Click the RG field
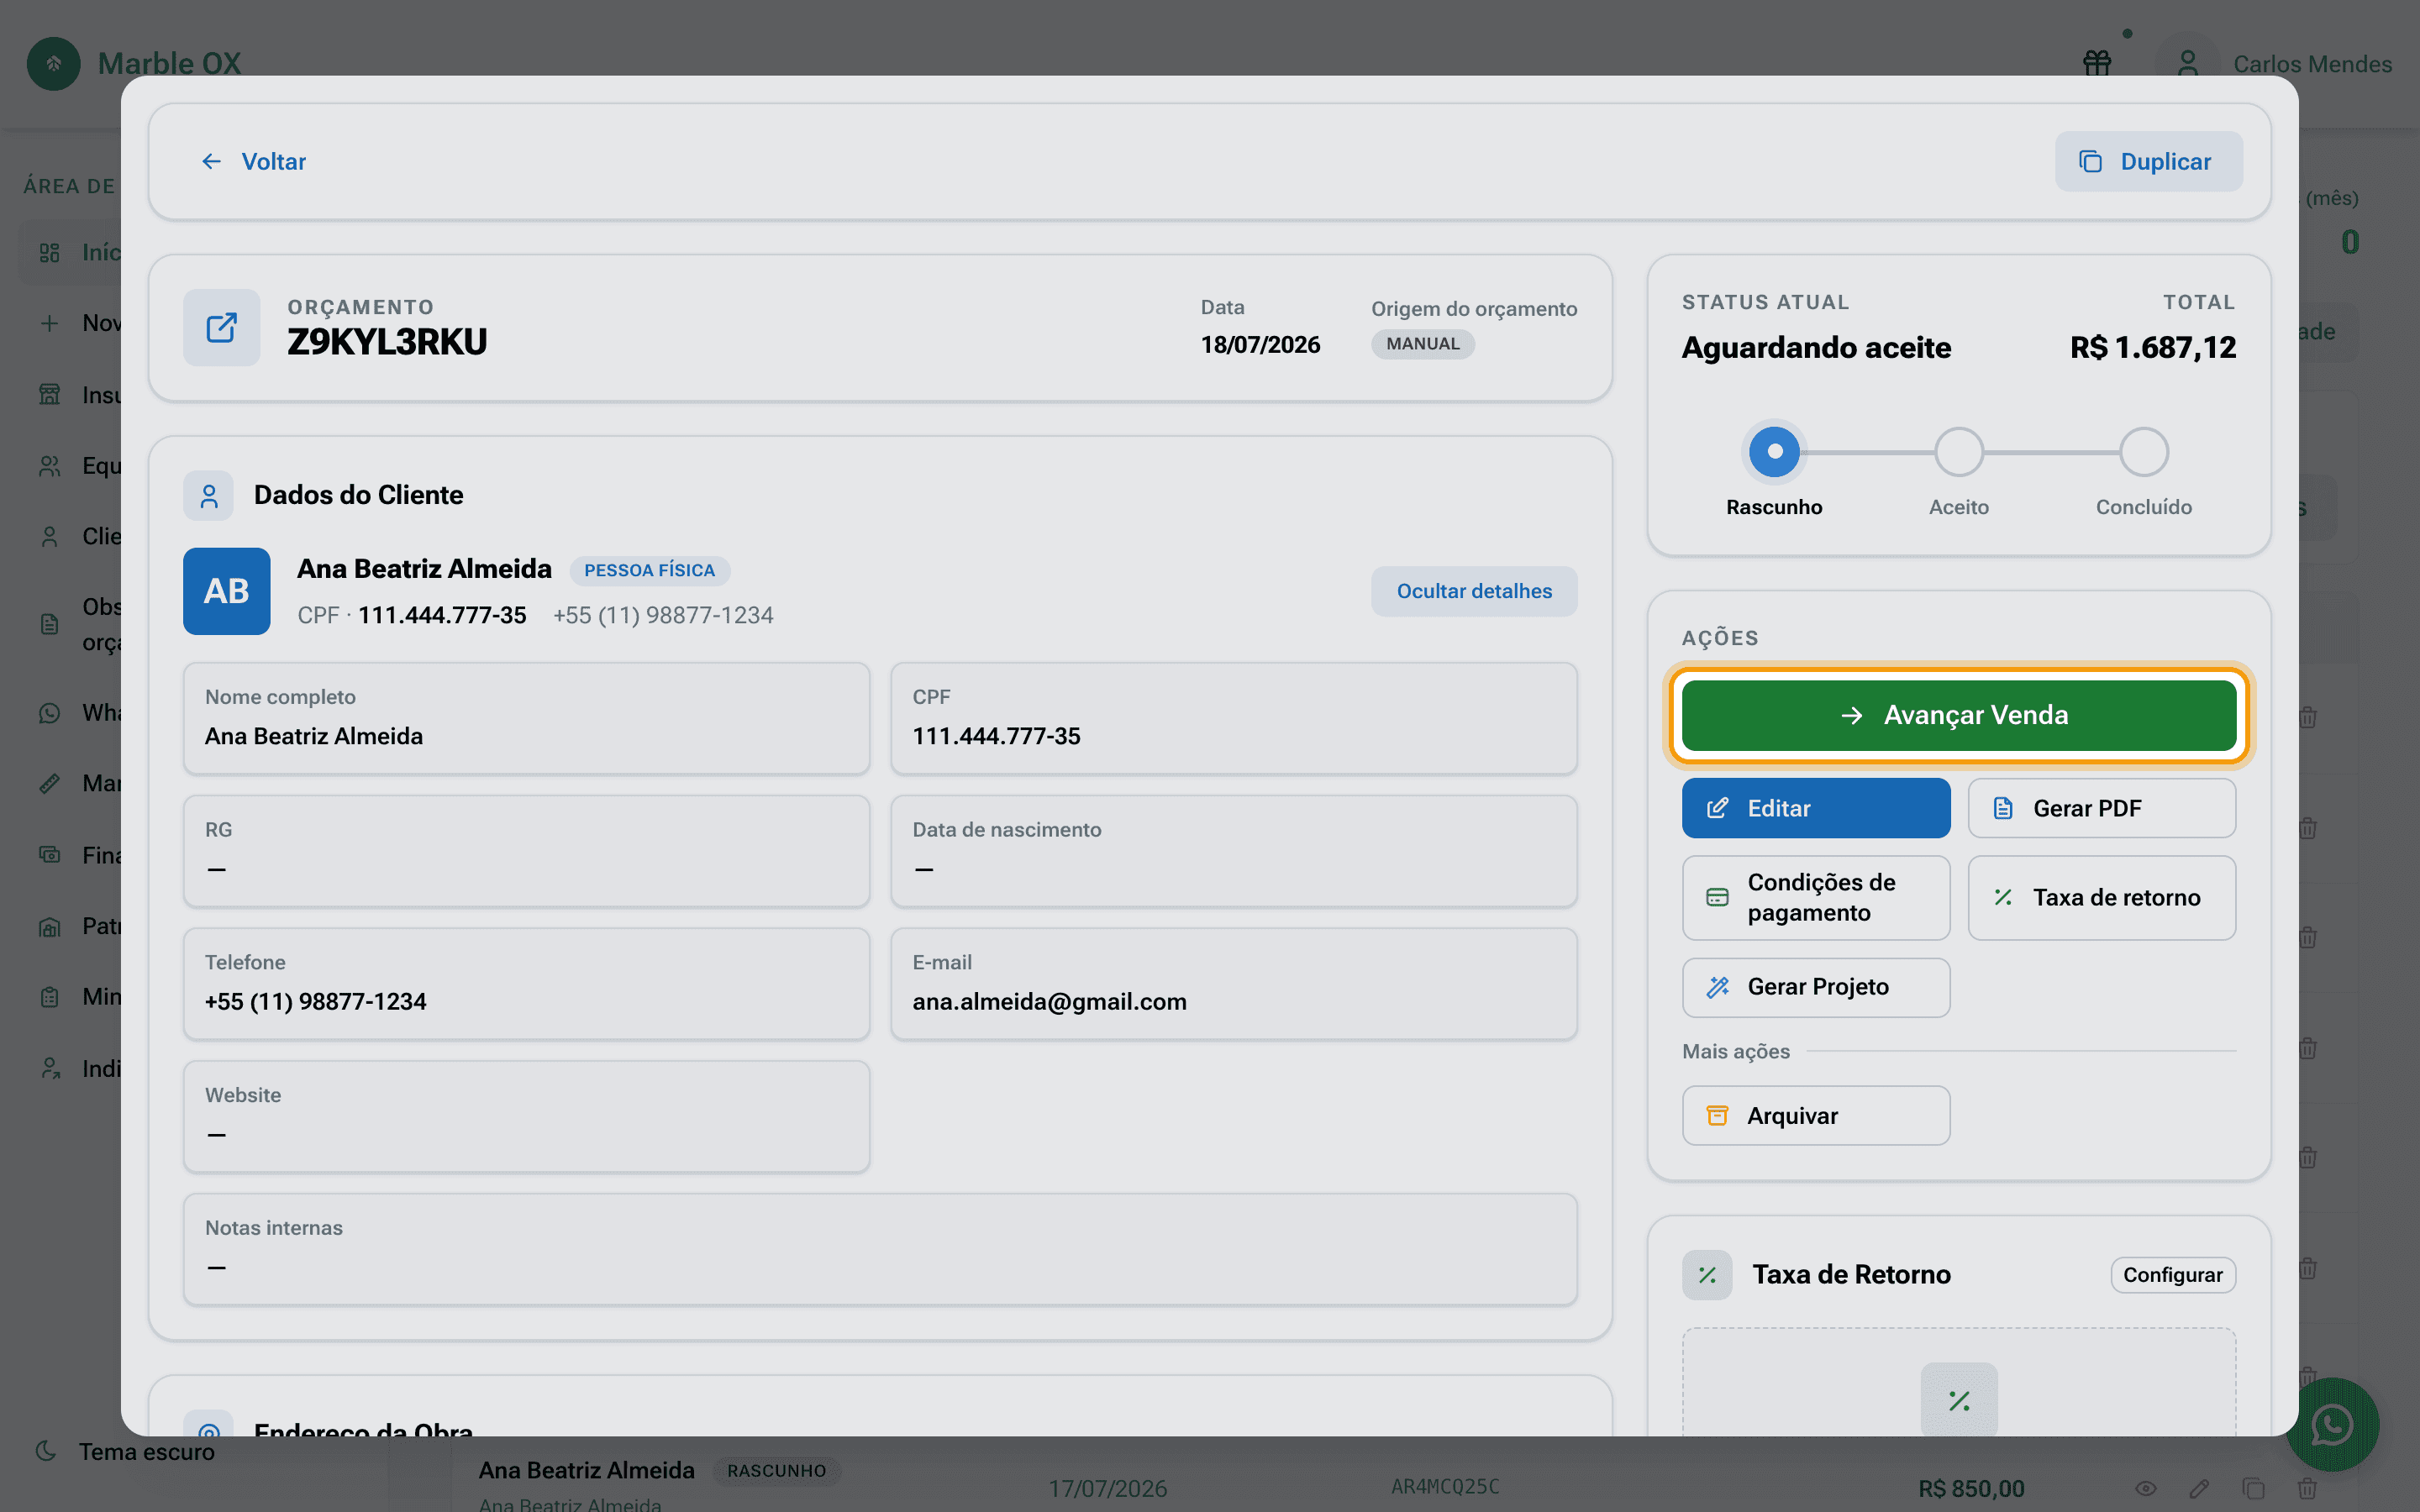The width and height of the screenshot is (2420, 1512). pos(526,851)
